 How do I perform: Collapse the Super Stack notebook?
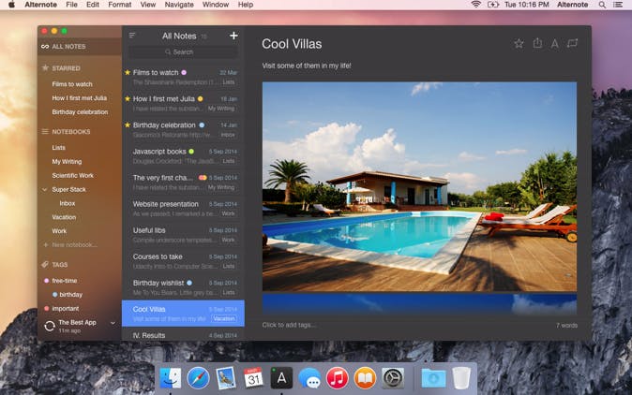45,189
